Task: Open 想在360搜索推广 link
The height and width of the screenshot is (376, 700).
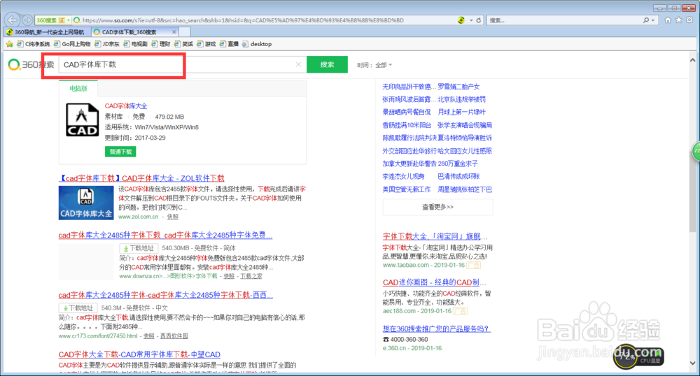Action: 436,328
